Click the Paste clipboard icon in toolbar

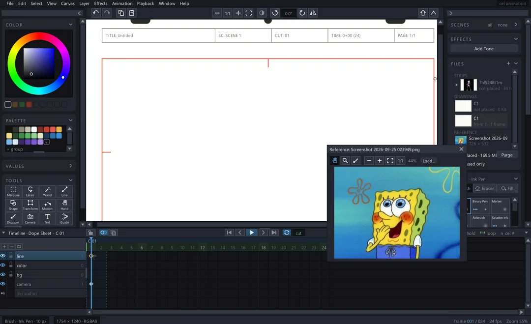pyautogui.click(x=132, y=13)
